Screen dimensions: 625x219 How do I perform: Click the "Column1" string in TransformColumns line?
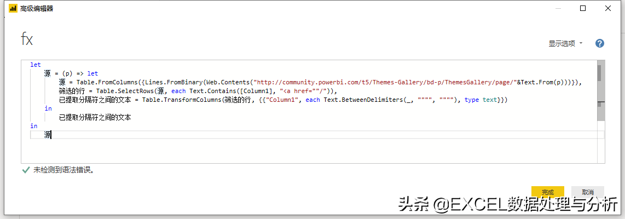coord(285,100)
